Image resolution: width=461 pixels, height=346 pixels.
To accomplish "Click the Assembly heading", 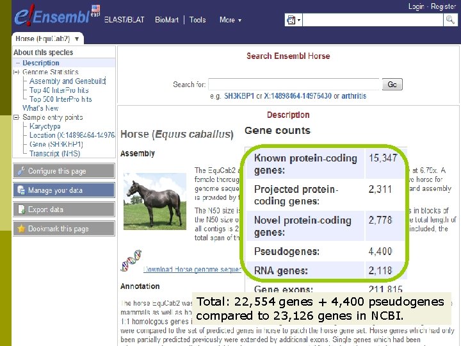I will [138, 154].
